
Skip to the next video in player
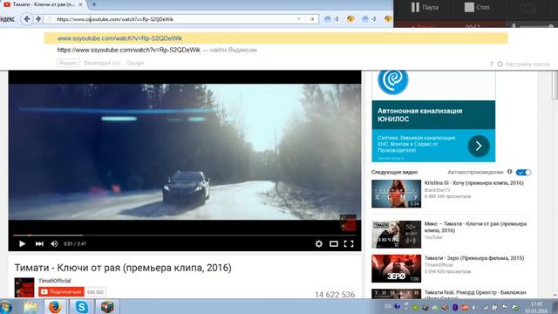(x=39, y=244)
